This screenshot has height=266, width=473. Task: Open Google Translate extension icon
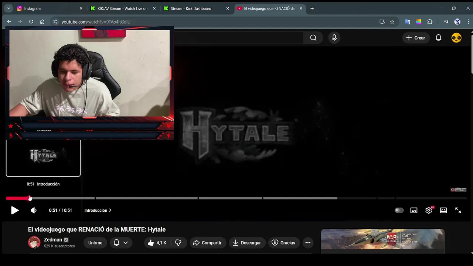click(408, 22)
